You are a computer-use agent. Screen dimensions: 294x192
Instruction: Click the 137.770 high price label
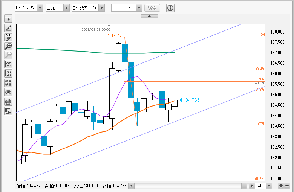coord(116,35)
